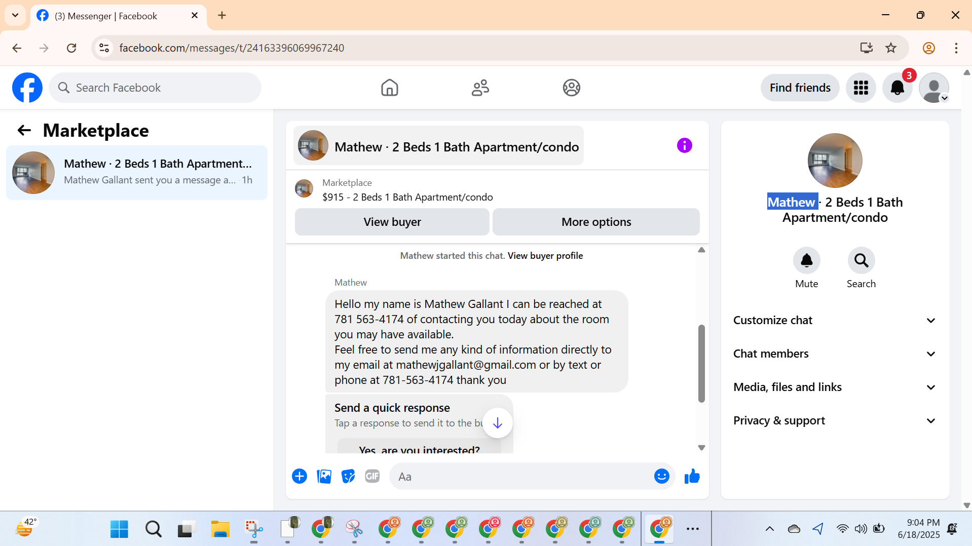This screenshot has width=972, height=546.
Task: Open the Facebook Home icon
Action: [x=389, y=88]
